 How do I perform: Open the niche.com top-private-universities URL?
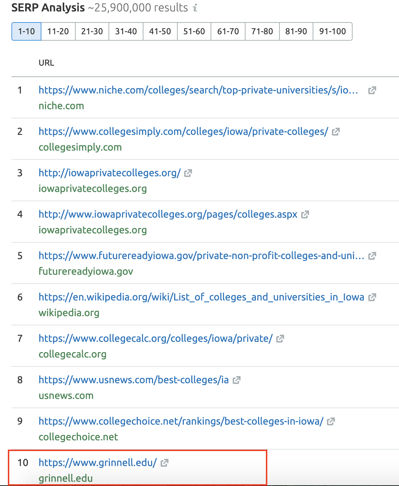point(198,90)
